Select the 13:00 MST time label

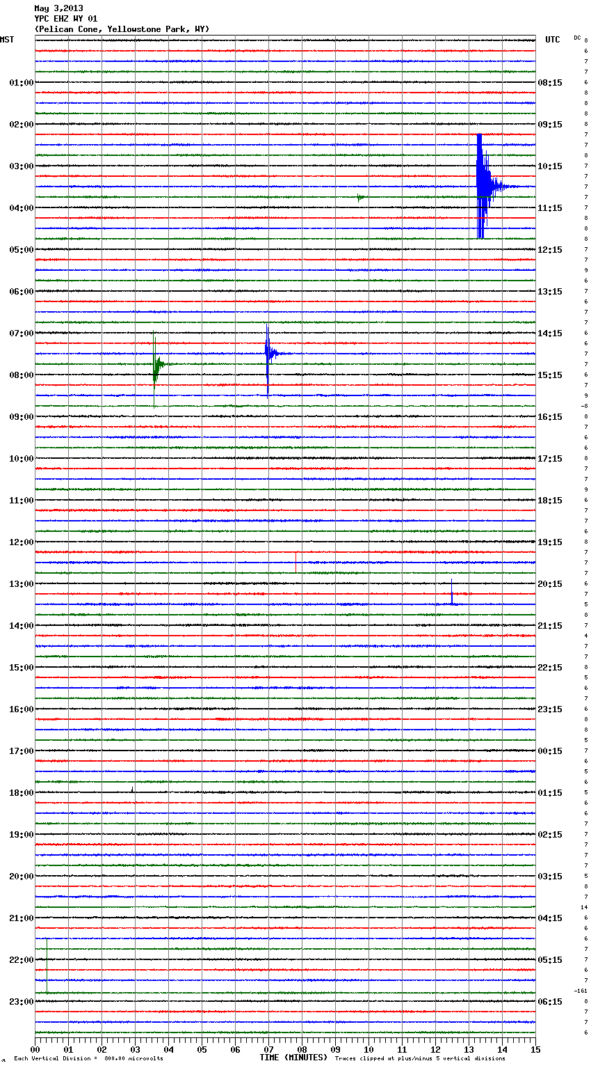point(22,584)
